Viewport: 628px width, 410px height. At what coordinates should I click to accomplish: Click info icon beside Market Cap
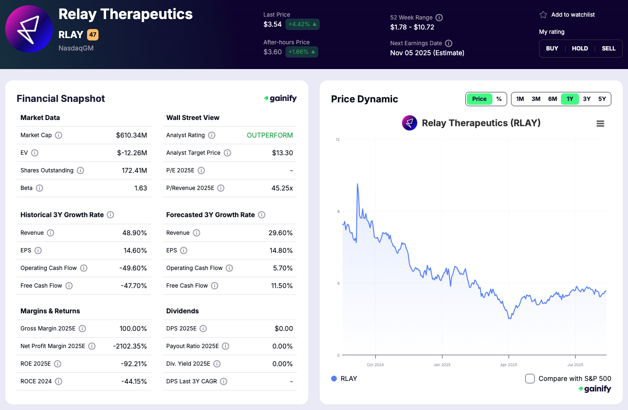pyautogui.click(x=59, y=135)
